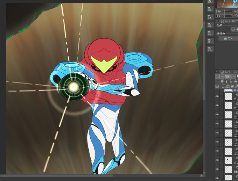
Task: Click the glowing arm cannon on canvas
Action: coord(73,87)
